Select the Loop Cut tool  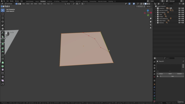3,55
